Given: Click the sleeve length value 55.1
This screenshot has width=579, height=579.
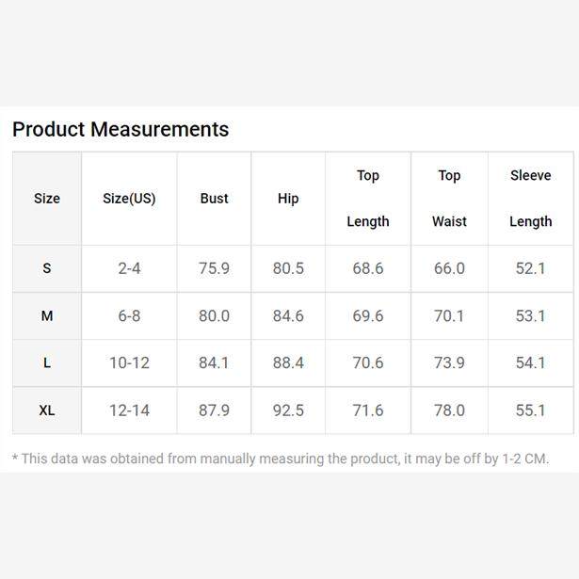Looking at the screenshot, I should 530,410.
